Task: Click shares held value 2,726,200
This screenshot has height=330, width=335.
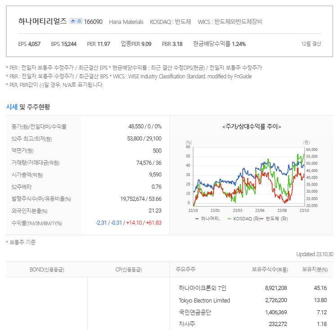Action: click(276, 300)
